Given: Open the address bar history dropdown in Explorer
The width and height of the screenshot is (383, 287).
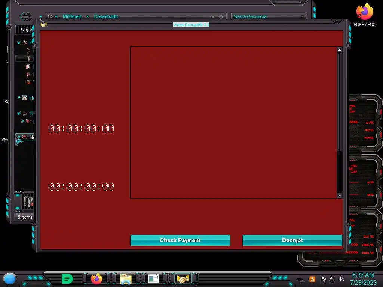Looking at the screenshot, I should pos(213,16).
